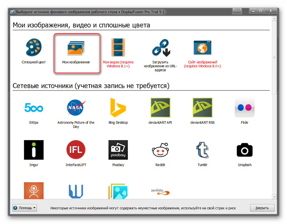Viewport: 287px width, 224px height.
Task: Open the Мои изображения source
Action: point(76,48)
